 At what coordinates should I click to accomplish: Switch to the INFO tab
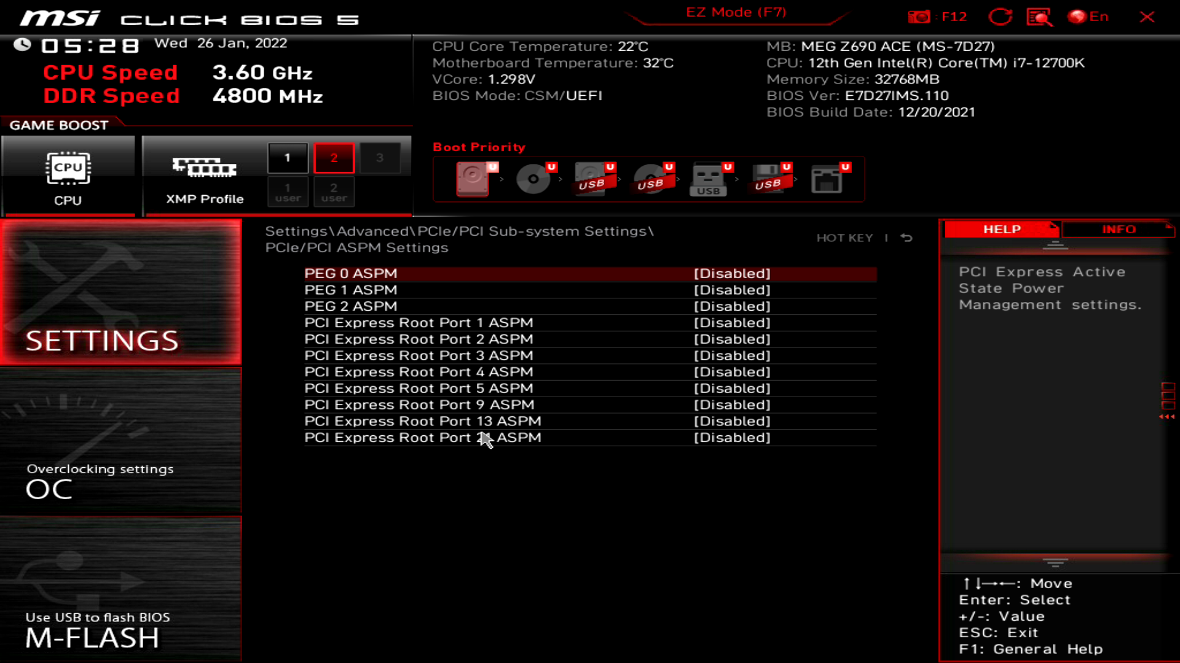tap(1119, 229)
